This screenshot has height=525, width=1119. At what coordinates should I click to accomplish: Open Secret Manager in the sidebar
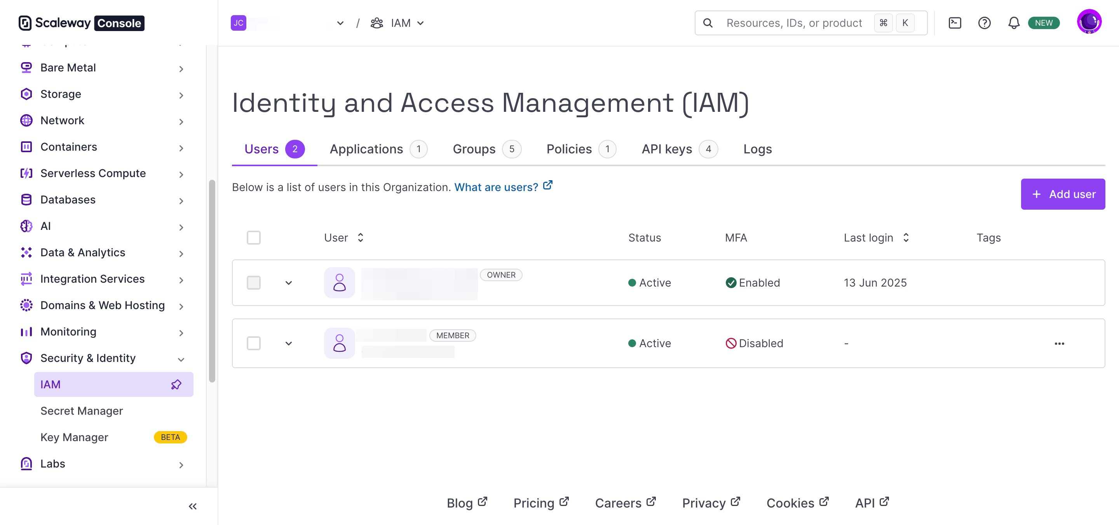[x=82, y=411]
